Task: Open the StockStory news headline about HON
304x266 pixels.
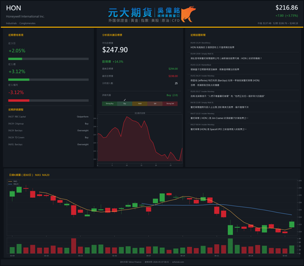Action: pos(212,47)
